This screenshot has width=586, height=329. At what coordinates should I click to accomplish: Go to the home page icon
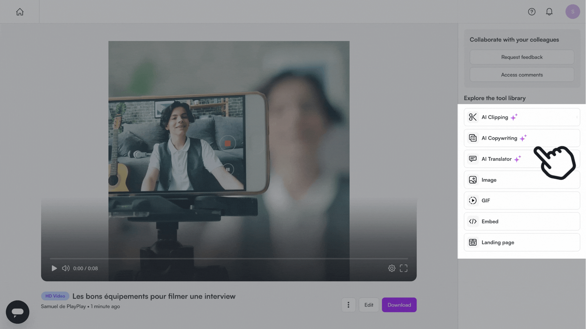coord(20,12)
